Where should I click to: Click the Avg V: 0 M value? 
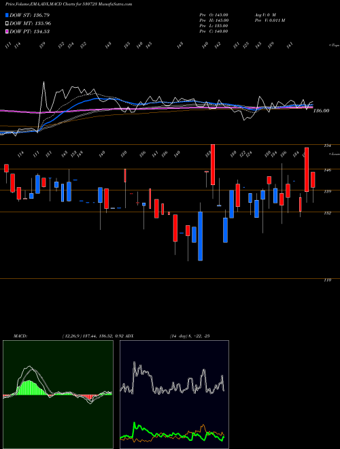[x=265, y=14]
